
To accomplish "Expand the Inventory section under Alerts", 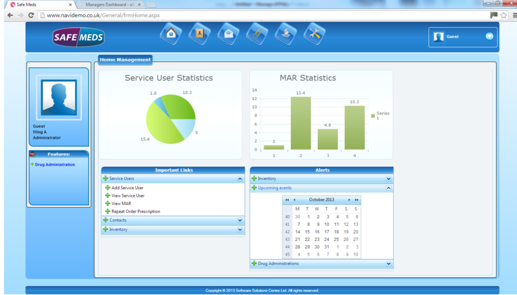I will pyautogui.click(x=388, y=179).
